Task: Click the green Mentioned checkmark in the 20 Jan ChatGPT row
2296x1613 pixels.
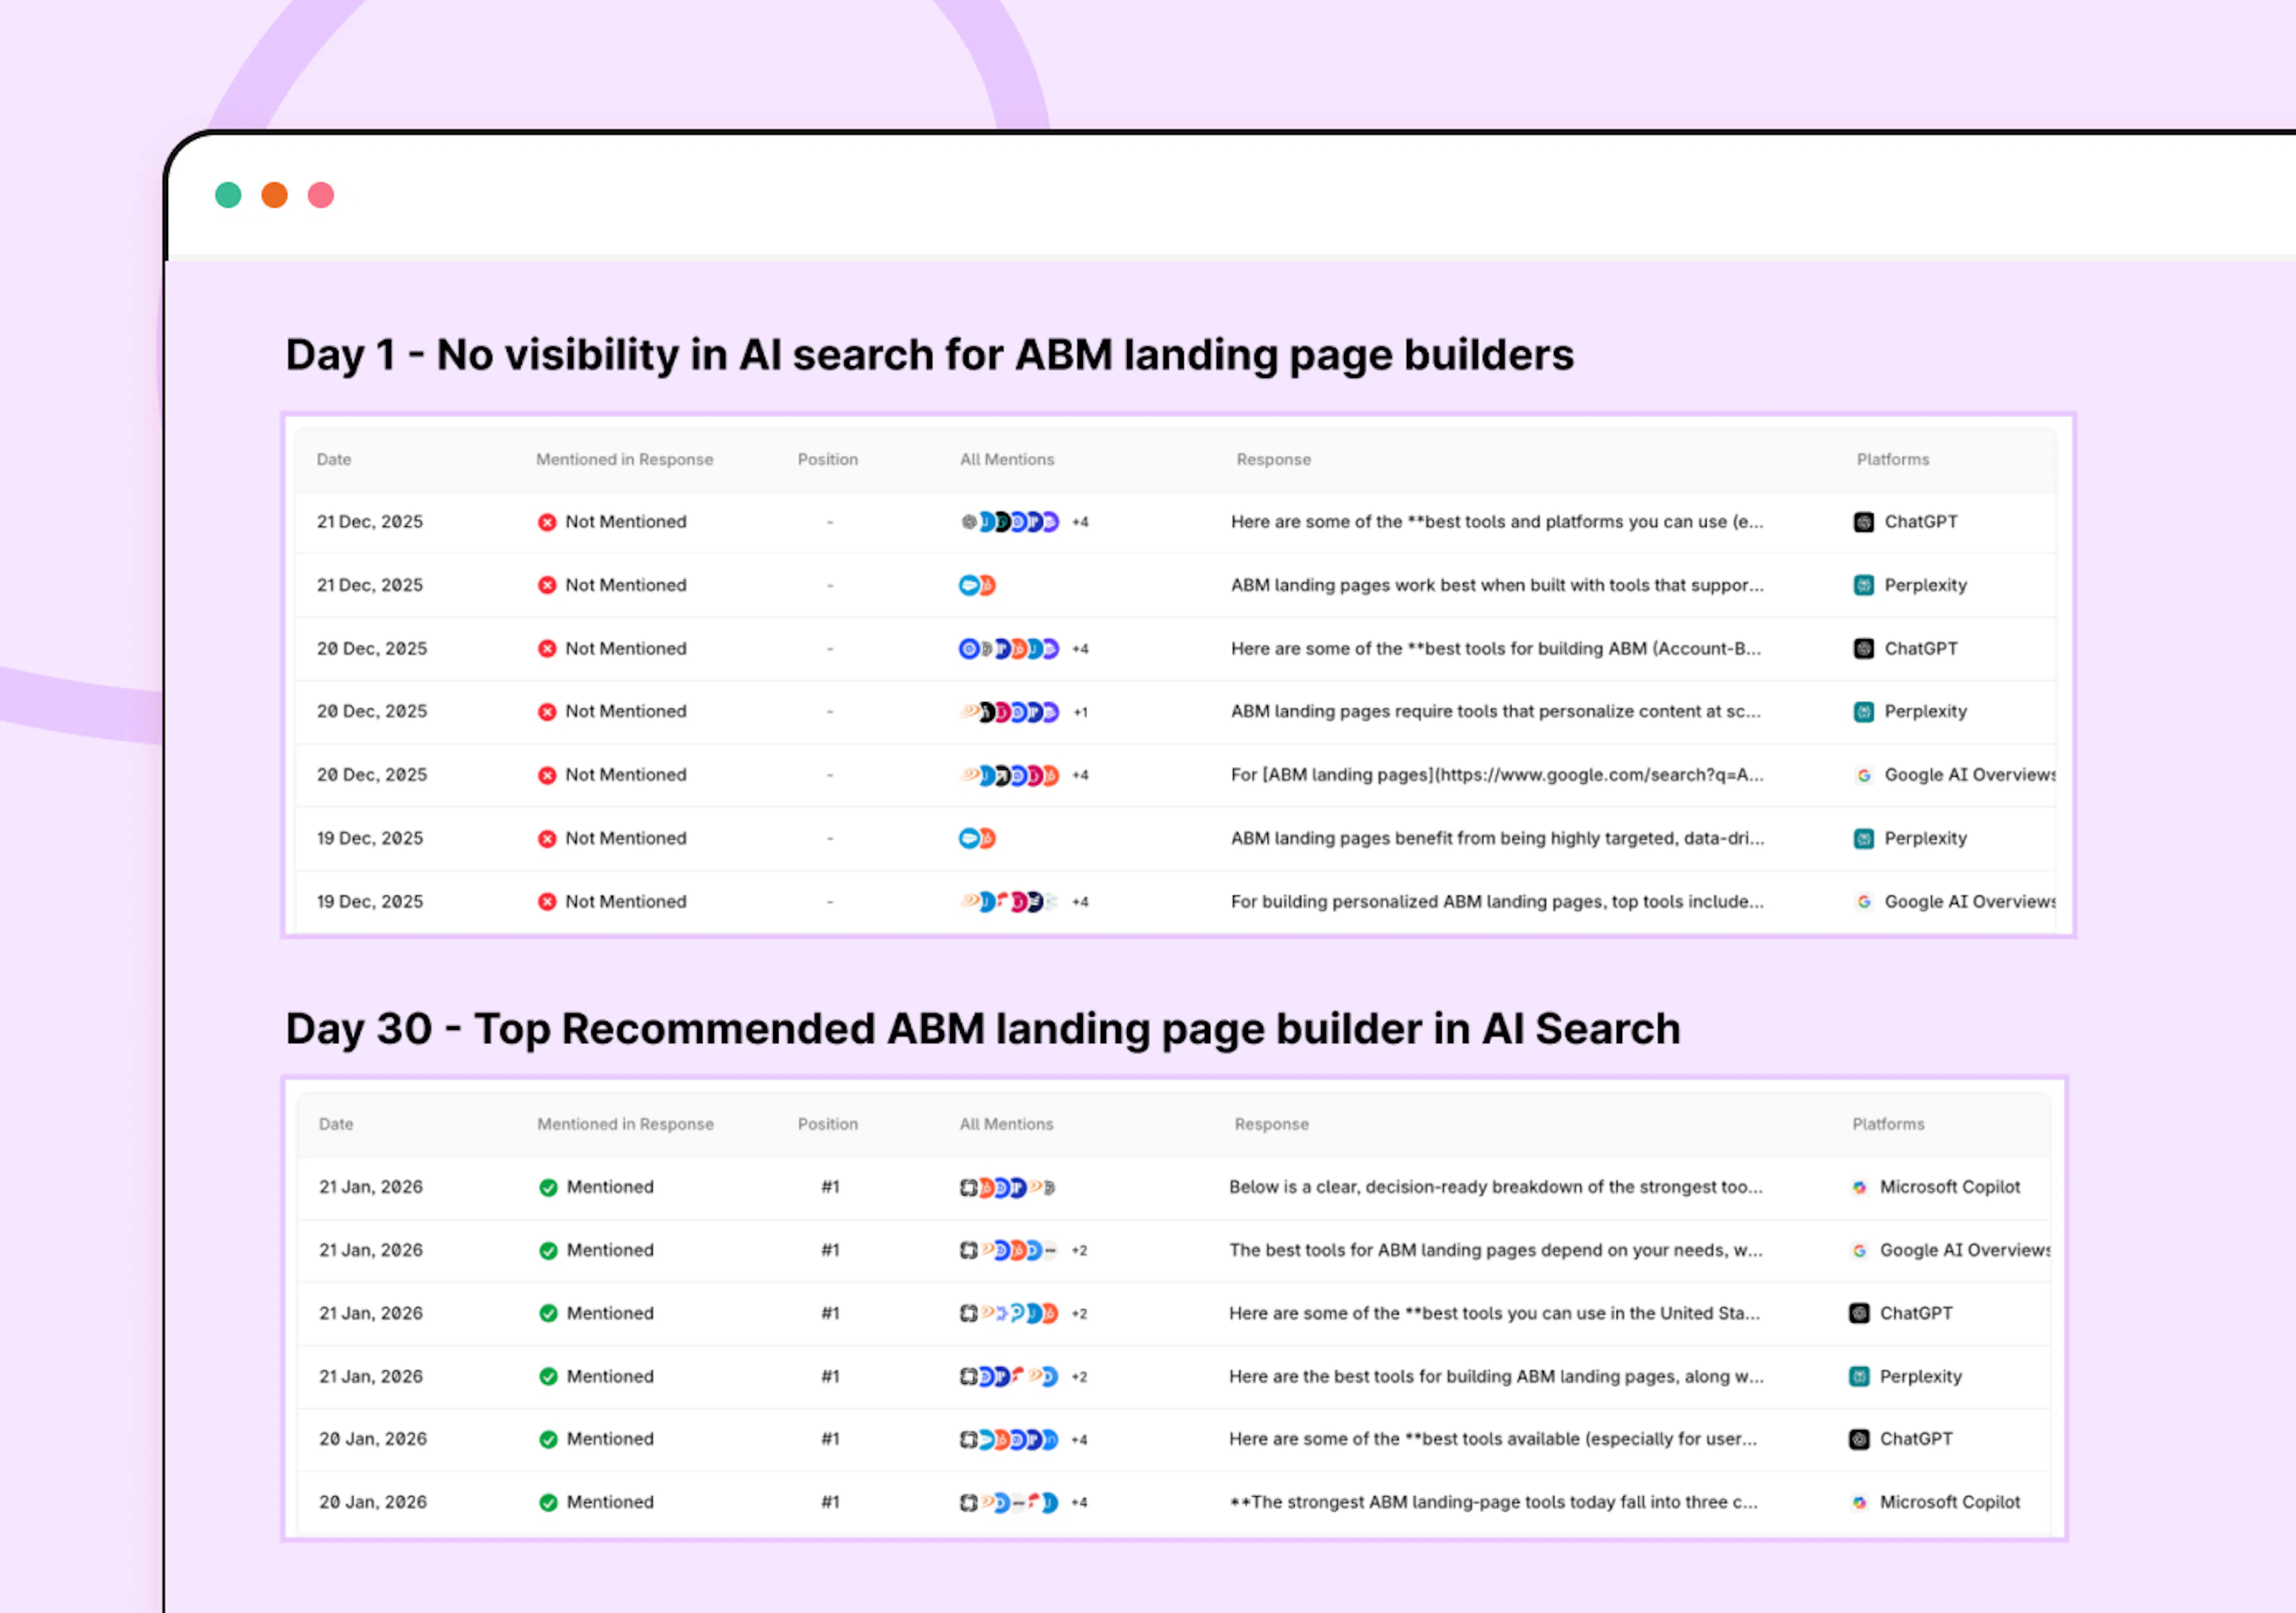Action: coord(548,1439)
